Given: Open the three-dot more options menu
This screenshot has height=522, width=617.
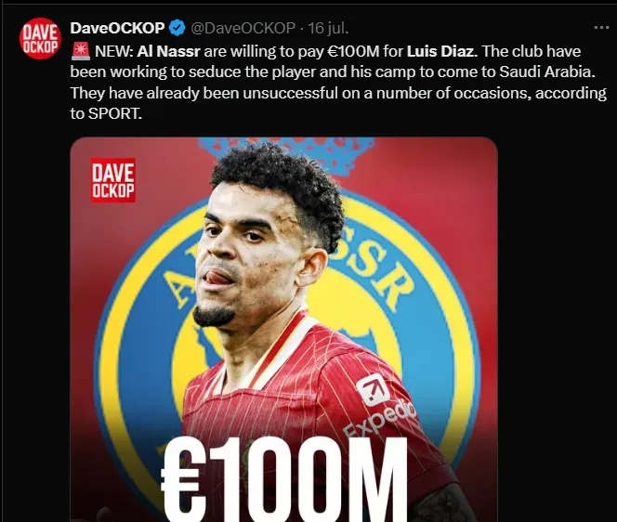Looking at the screenshot, I should pos(601,28).
